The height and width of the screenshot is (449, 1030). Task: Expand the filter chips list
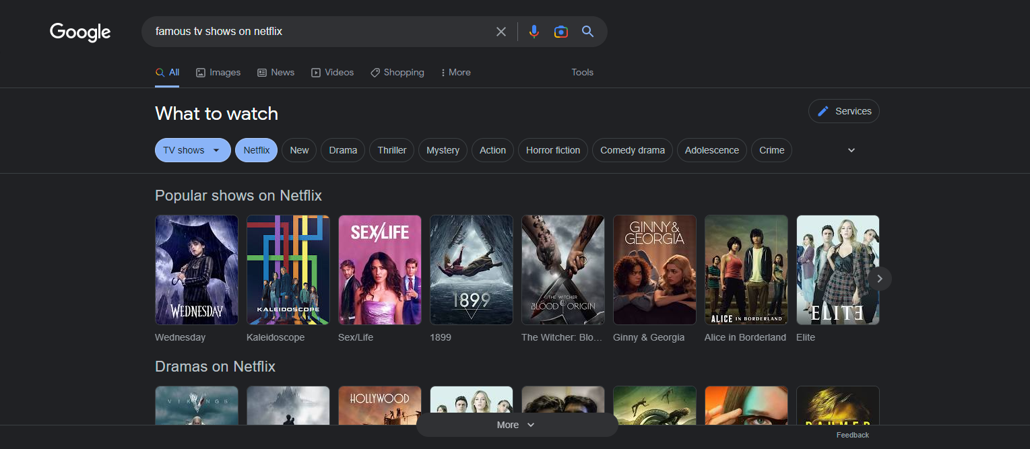[x=851, y=150]
